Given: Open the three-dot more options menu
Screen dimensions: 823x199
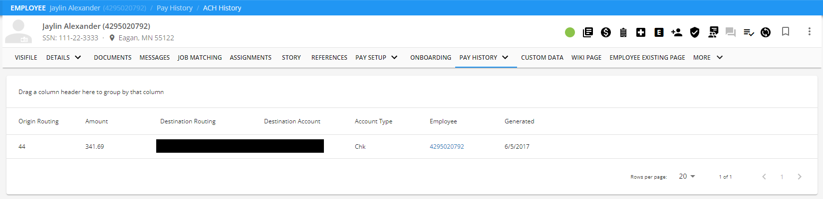Looking at the screenshot, I should tap(809, 31).
